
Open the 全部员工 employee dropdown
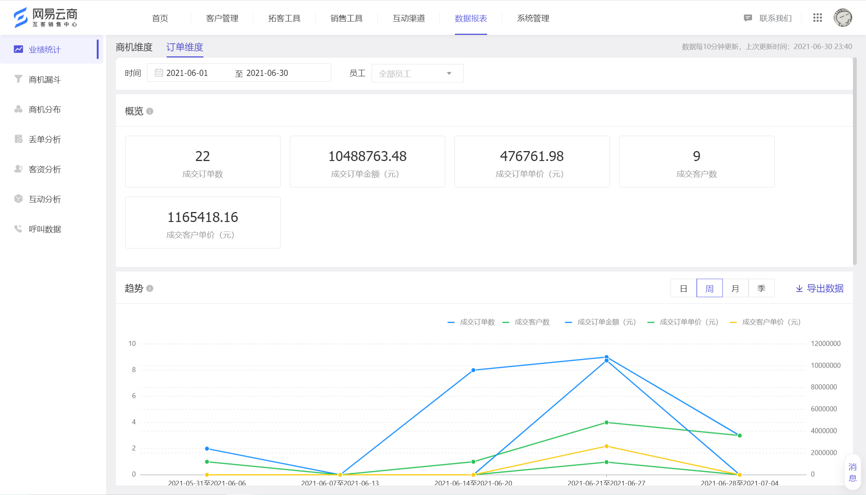coord(417,73)
